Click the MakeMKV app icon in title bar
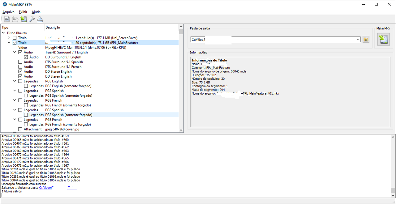 tap(4, 4)
